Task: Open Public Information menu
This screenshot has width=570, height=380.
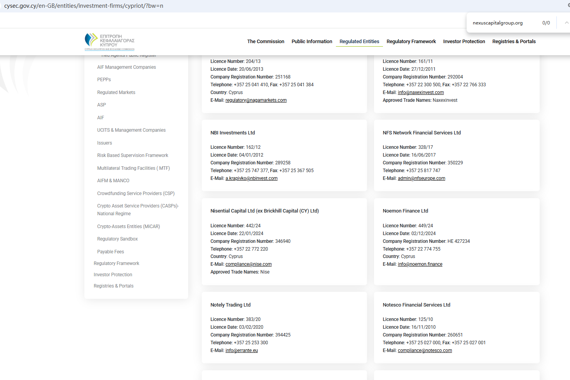Action: tap(312, 42)
